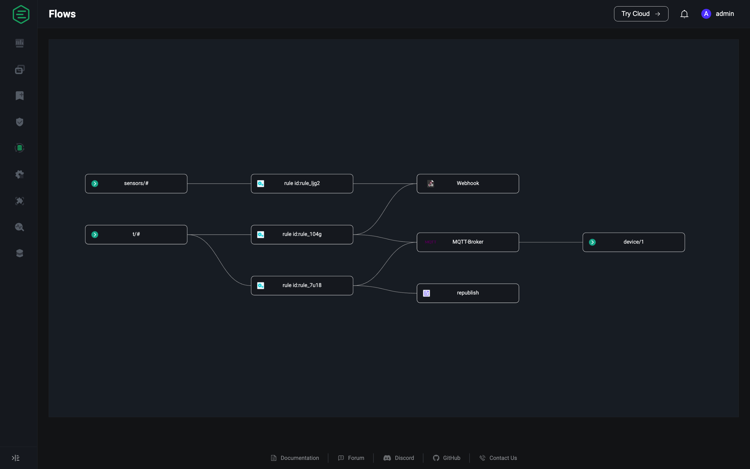Click the EMQX logo icon
This screenshot has height=469, width=750.
tap(21, 14)
